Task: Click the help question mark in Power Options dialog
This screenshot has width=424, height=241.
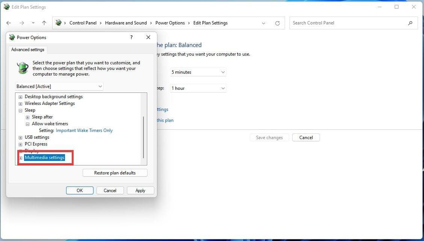Action: coord(131,37)
